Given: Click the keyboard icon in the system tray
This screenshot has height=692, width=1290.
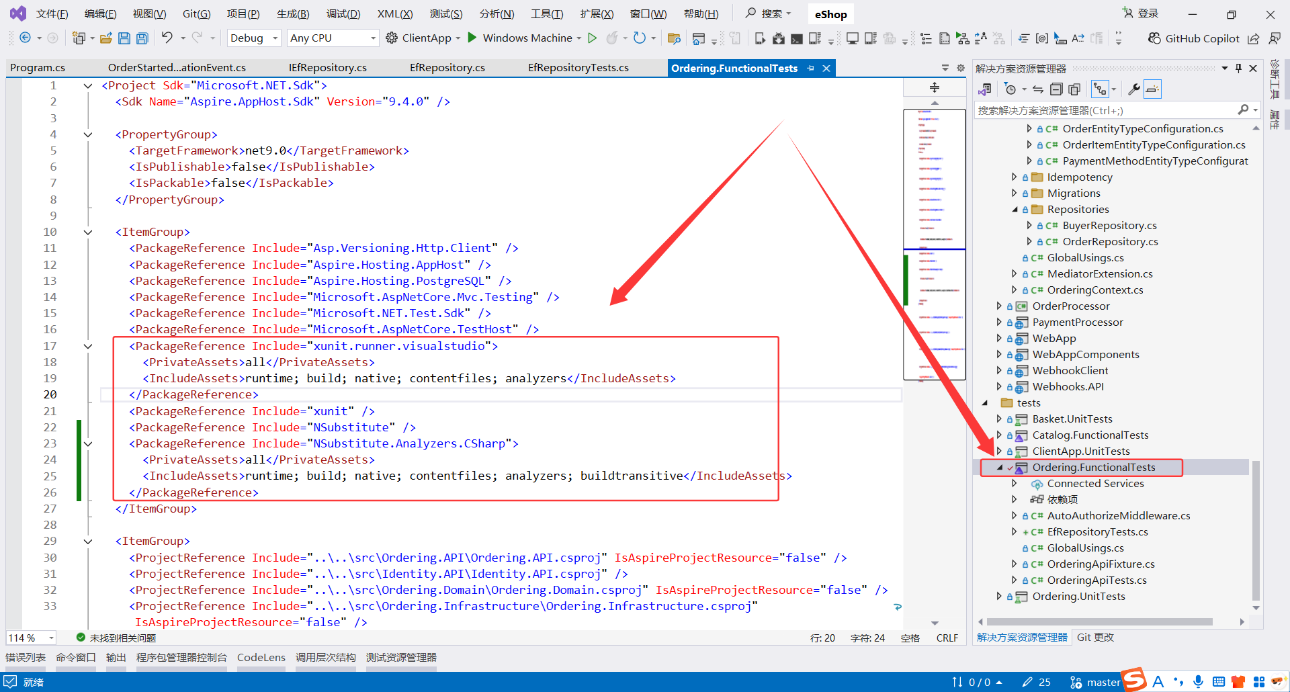Looking at the screenshot, I should click(1219, 682).
